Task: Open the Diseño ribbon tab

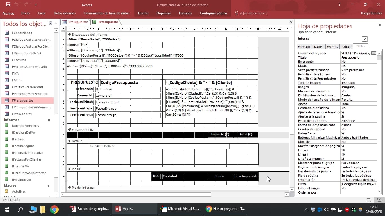Action: pyautogui.click(x=143, y=13)
